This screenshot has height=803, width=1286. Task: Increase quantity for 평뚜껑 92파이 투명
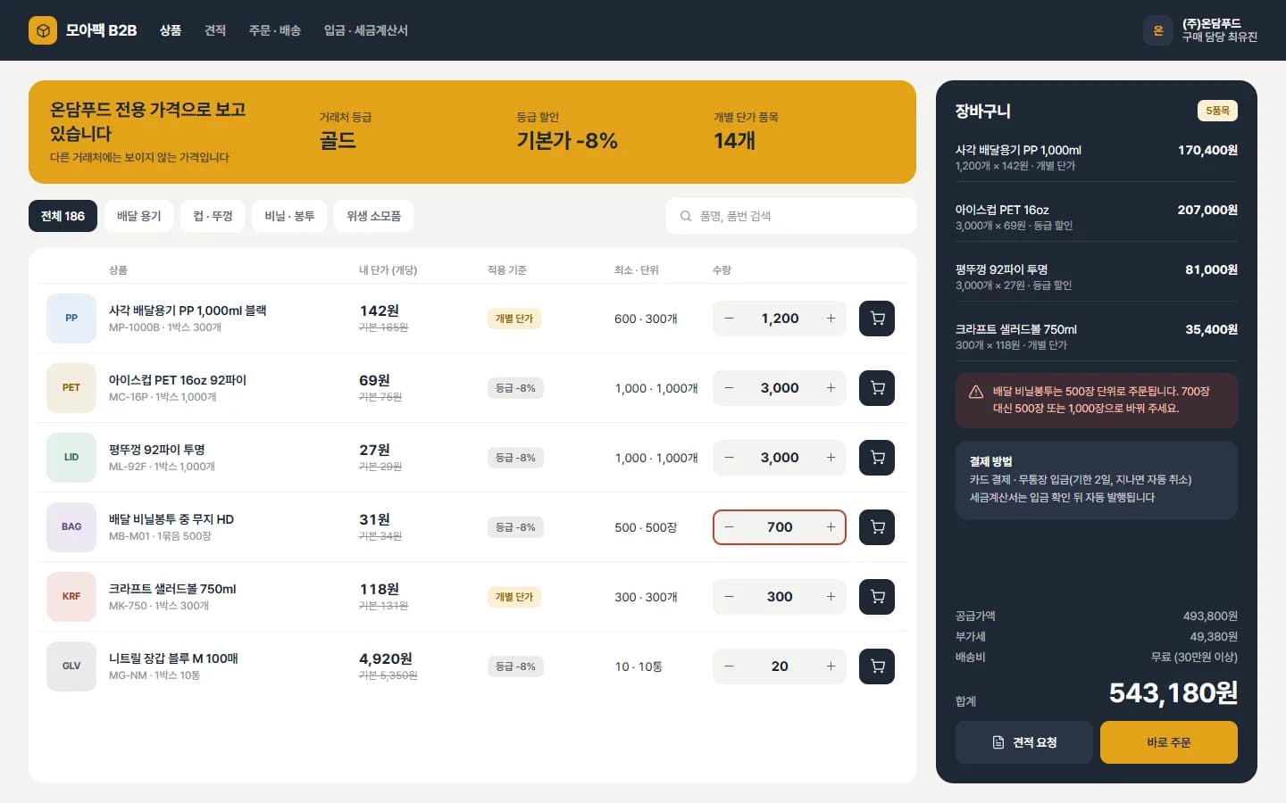click(x=831, y=458)
